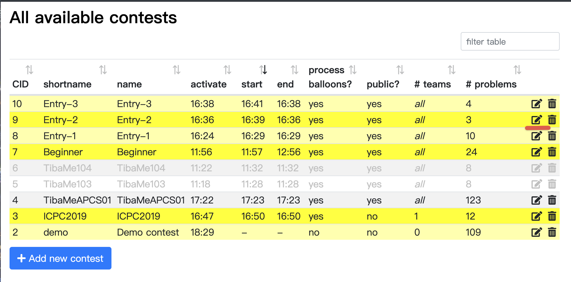571x282 pixels.
Task: Click the Add new contest button
Action: click(60, 258)
